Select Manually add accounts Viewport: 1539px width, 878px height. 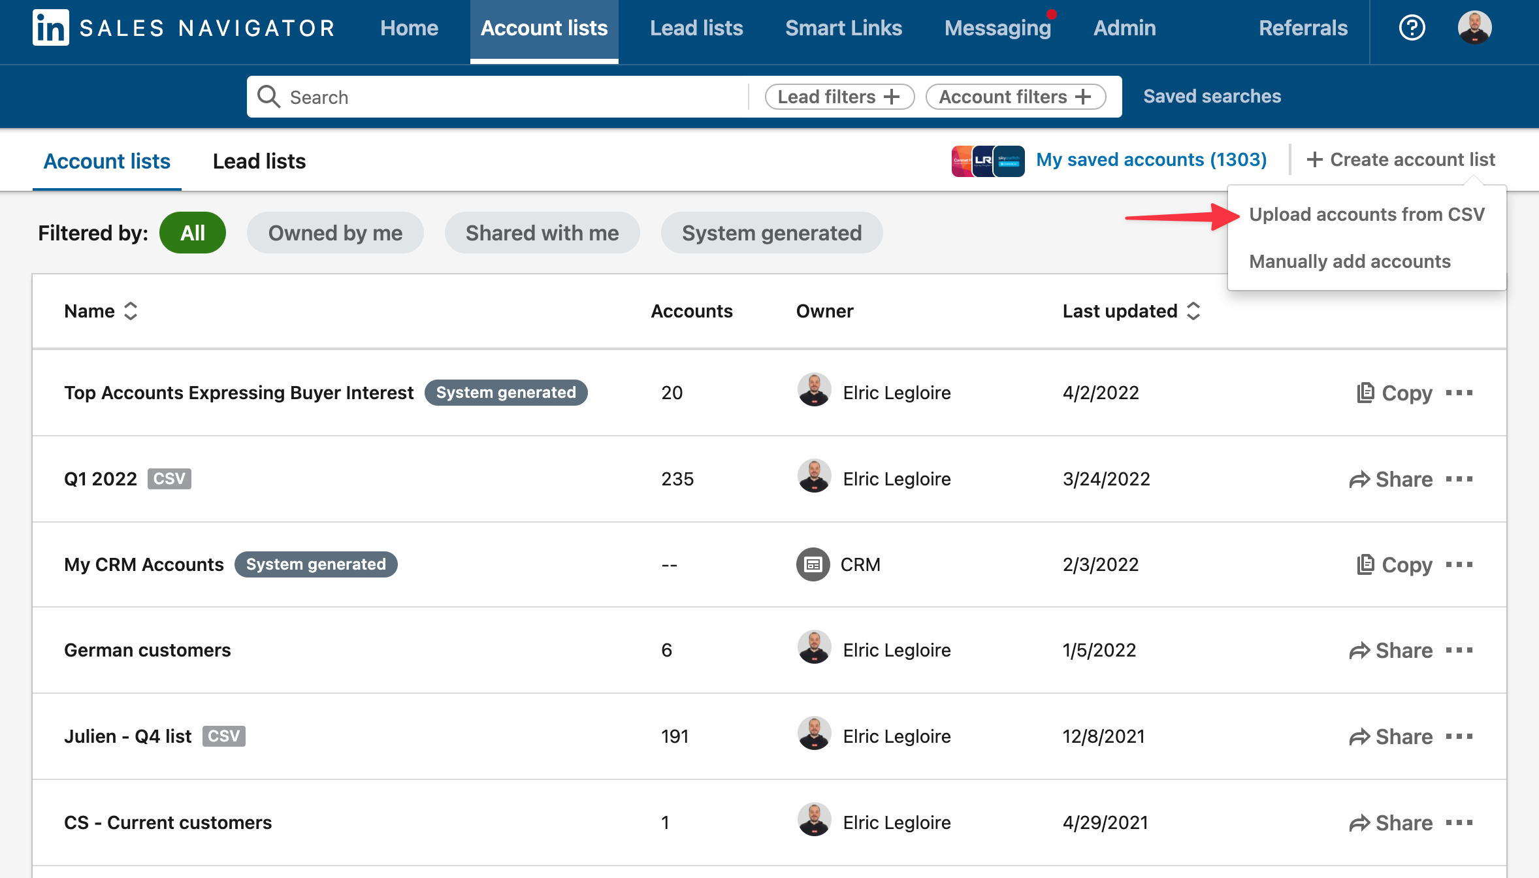[x=1350, y=261]
